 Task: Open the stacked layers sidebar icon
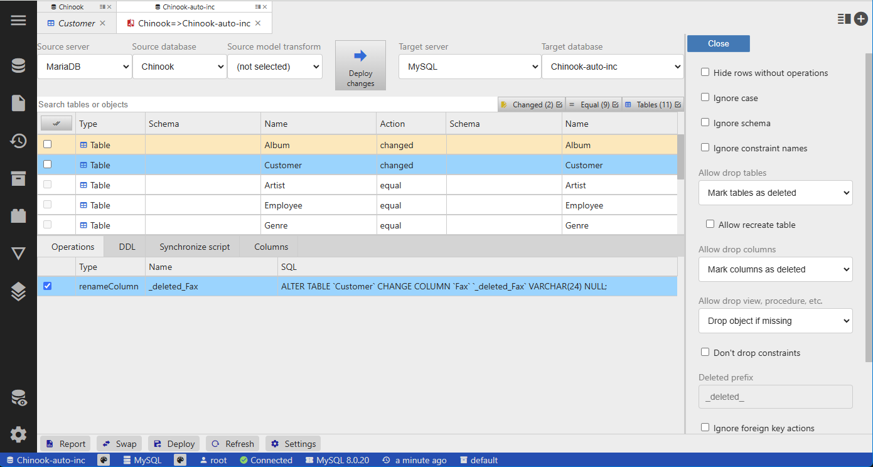pos(18,291)
